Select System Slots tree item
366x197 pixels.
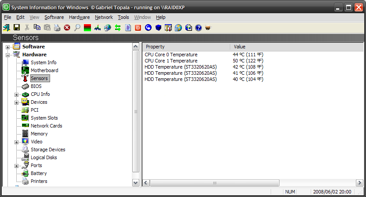[x=44, y=118]
